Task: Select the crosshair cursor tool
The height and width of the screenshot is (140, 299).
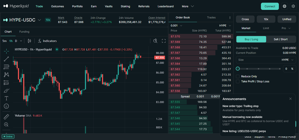Action: coord(6,51)
